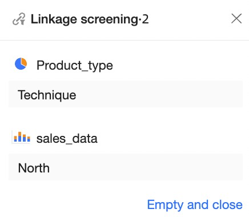This screenshot has width=249, height=217.
Task: Close the Linkage screening panel
Action: [x=236, y=19]
